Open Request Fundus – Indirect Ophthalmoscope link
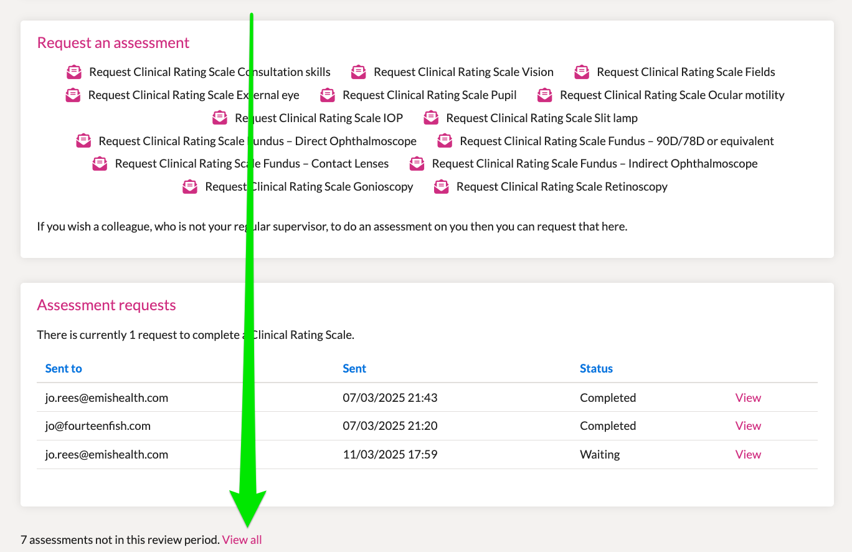The image size is (852, 552). 595,164
